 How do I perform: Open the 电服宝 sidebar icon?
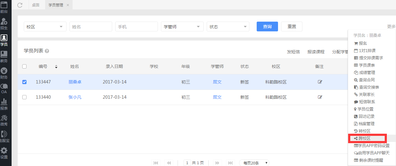coord(4,136)
